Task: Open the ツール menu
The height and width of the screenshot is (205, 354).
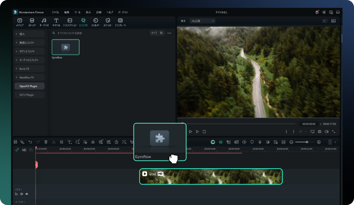Action: (x=77, y=12)
